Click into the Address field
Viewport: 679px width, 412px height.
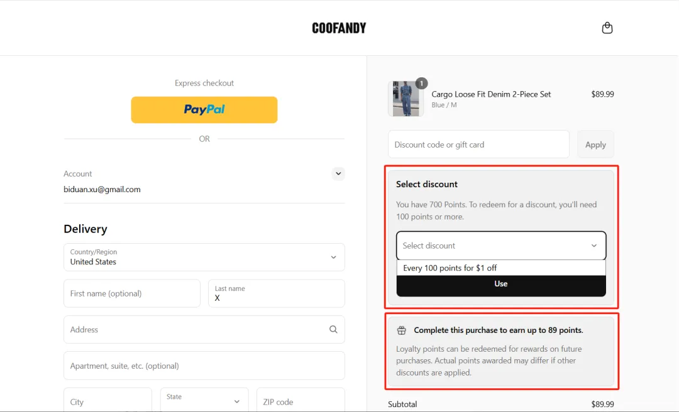coord(204,329)
